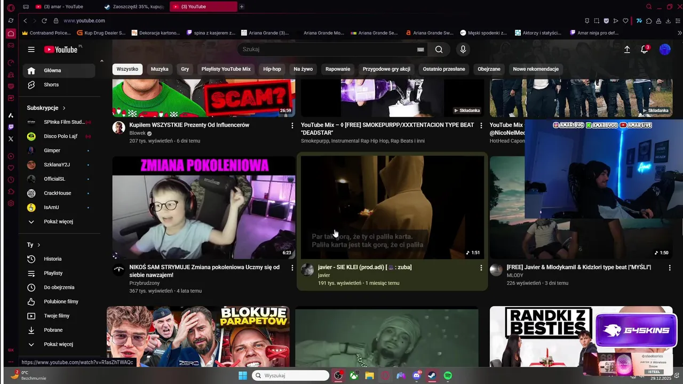This screenshot has height=384, width=683.
Task: Open Shorts in the sidebar
Action: click(59, 85)
